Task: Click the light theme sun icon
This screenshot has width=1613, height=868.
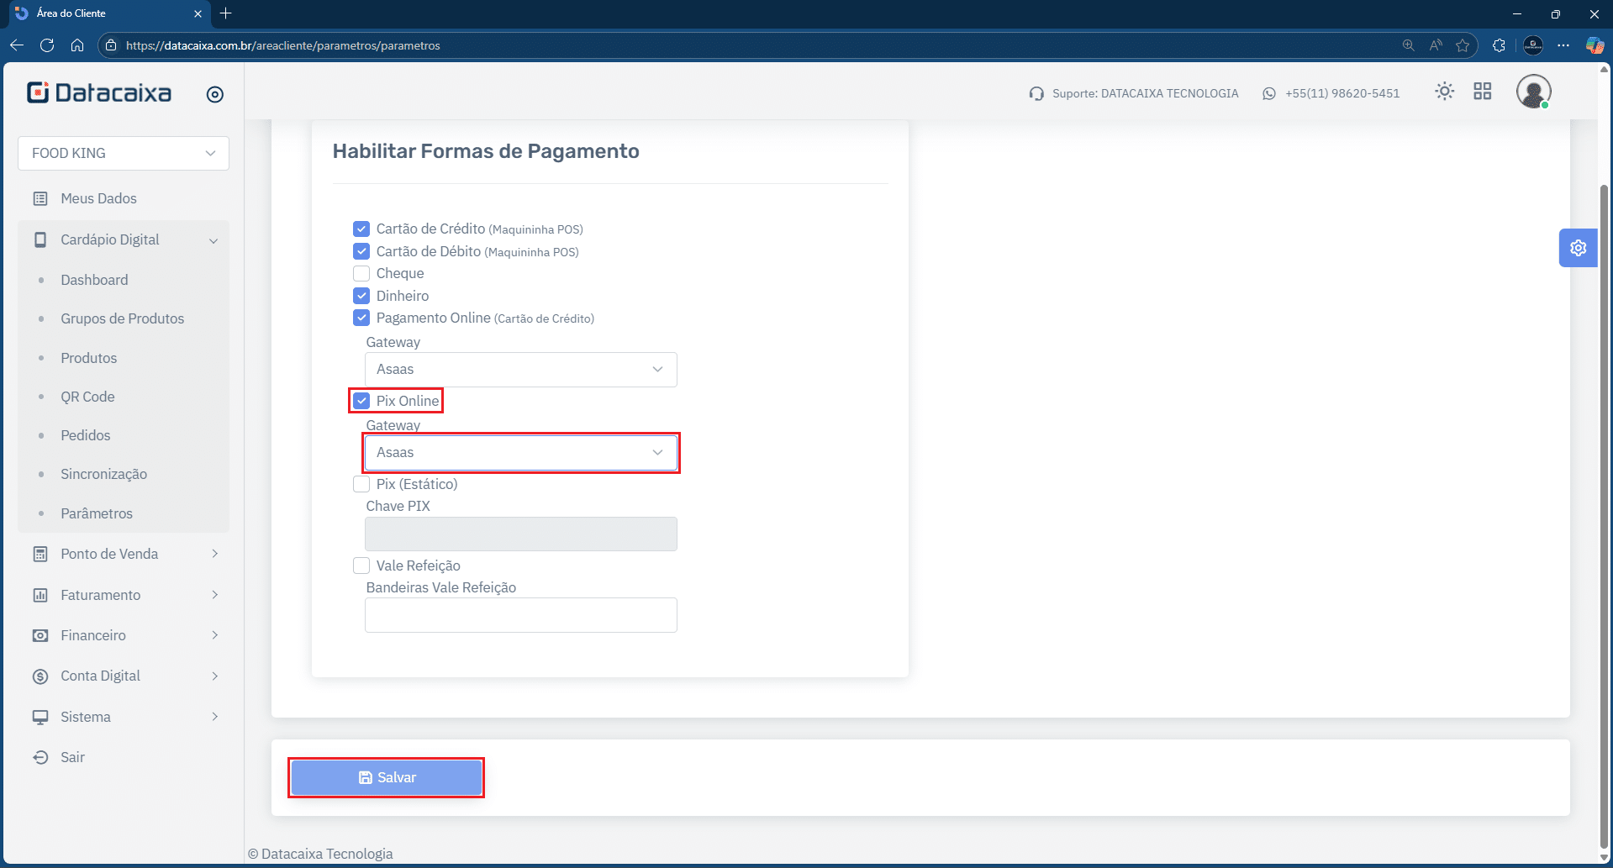Action: click(1444, 92)
